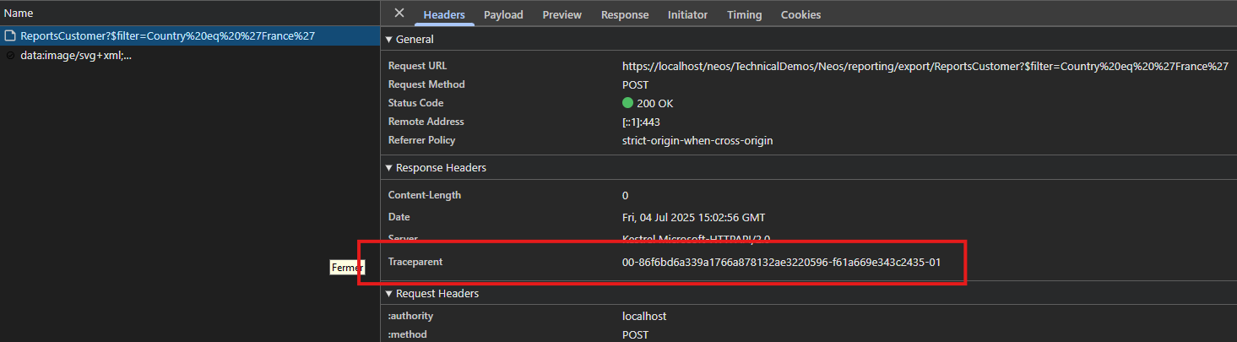Open the Preview tab

[562, 14]
